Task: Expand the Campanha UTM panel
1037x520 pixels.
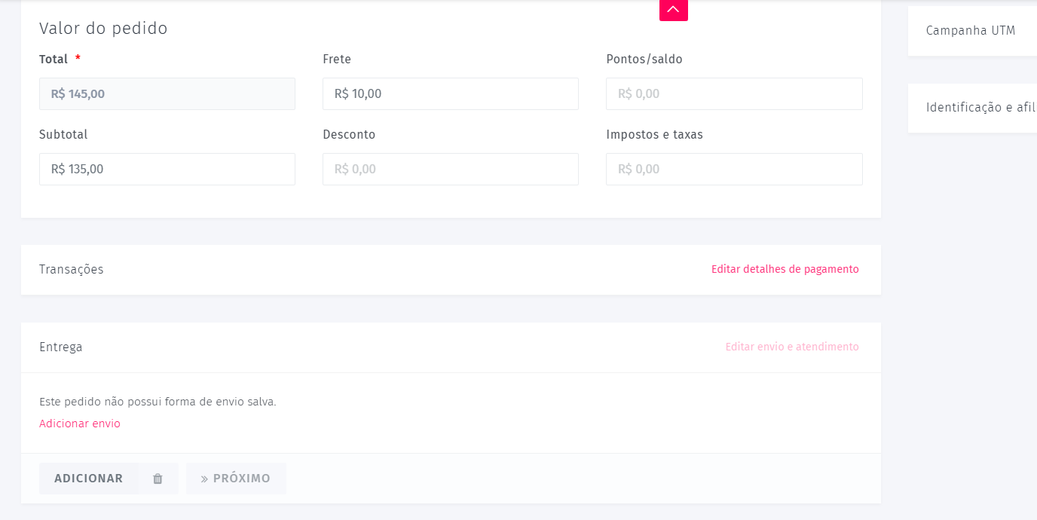Action: point(971,31)
